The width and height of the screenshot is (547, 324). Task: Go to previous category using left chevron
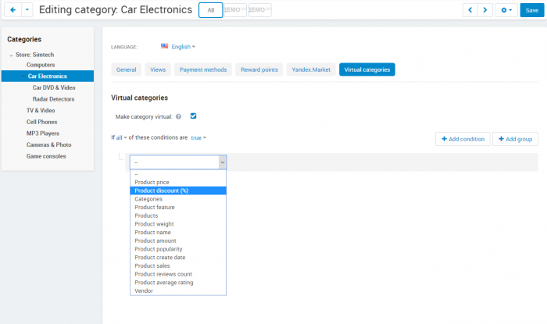click(x=470, y=10)
